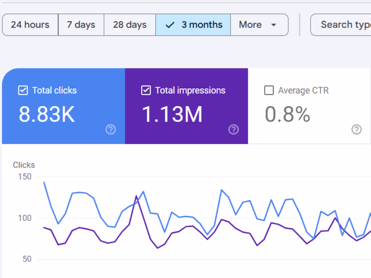Viewport: 371px width, 278px height.
Task: Switch to the 7 days tab
Action: 81,25
